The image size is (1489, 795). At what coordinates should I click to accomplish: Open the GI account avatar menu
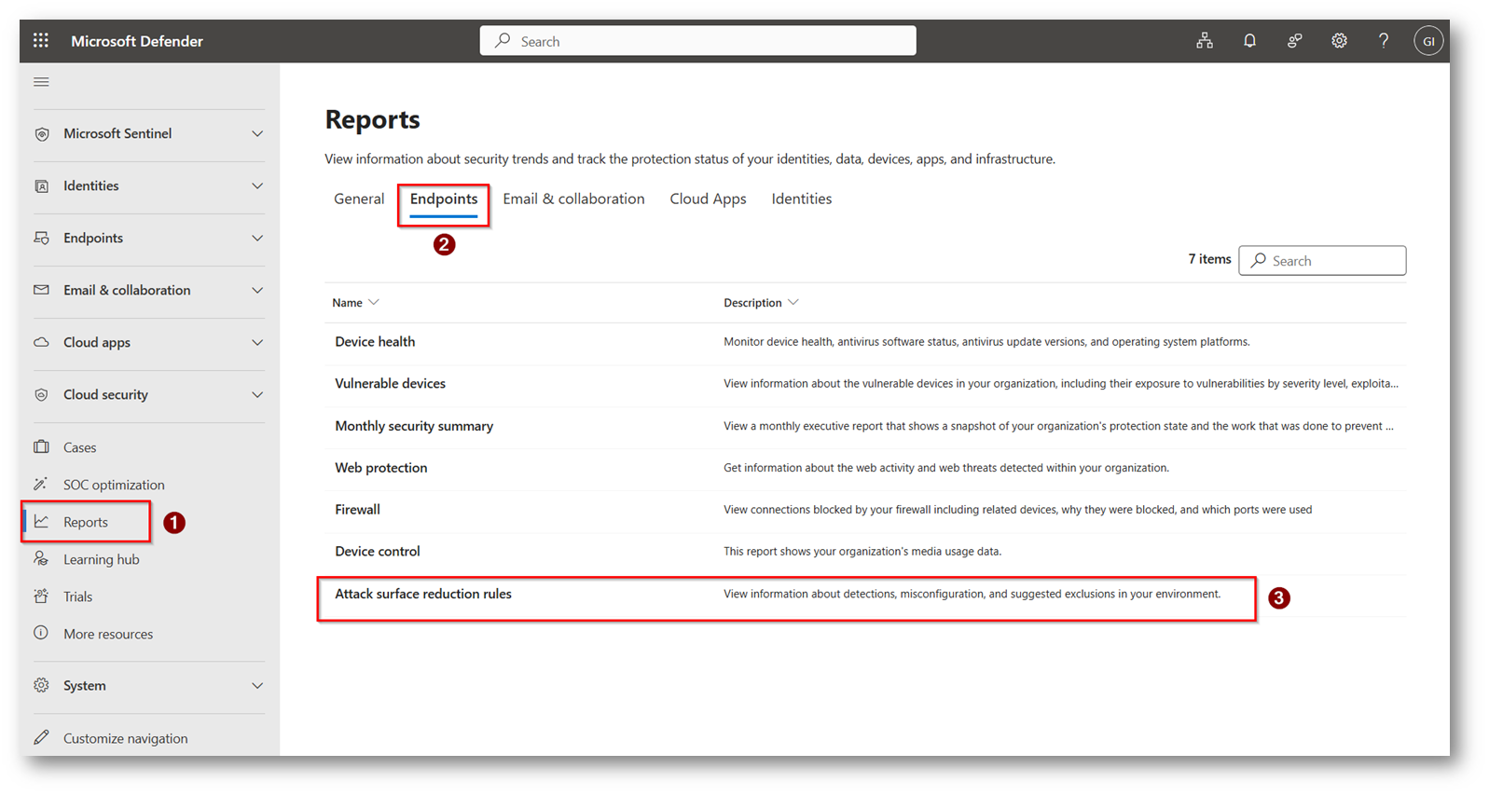tap(1428, 41)
